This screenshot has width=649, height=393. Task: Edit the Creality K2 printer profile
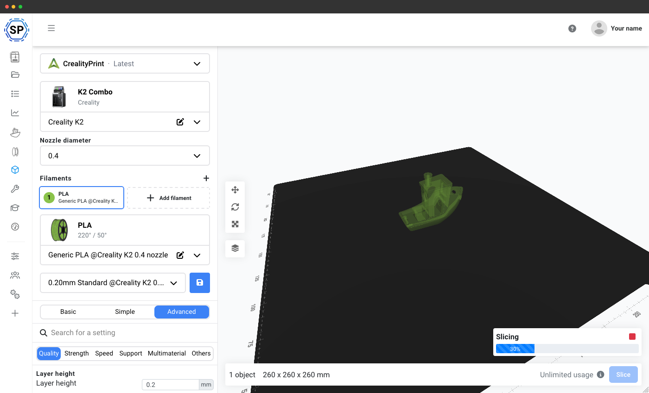coord(180,122)
